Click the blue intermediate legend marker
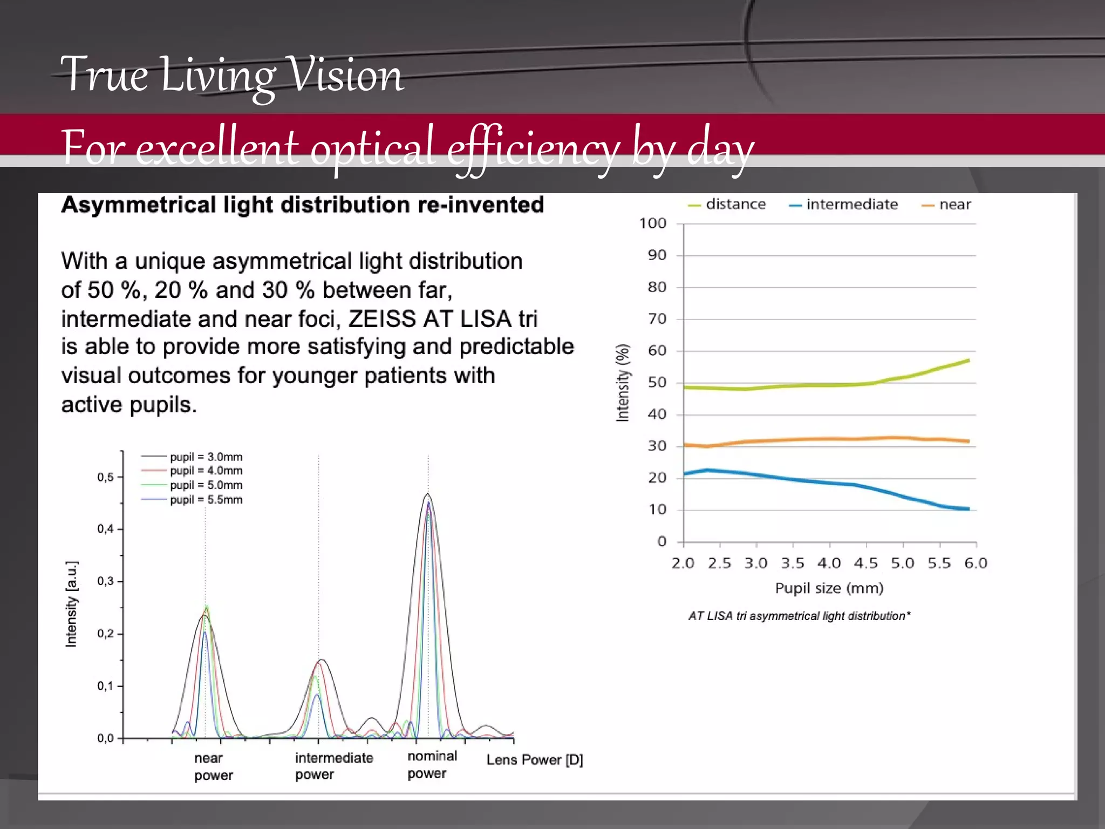1105x829 pixels. (795, 206)
